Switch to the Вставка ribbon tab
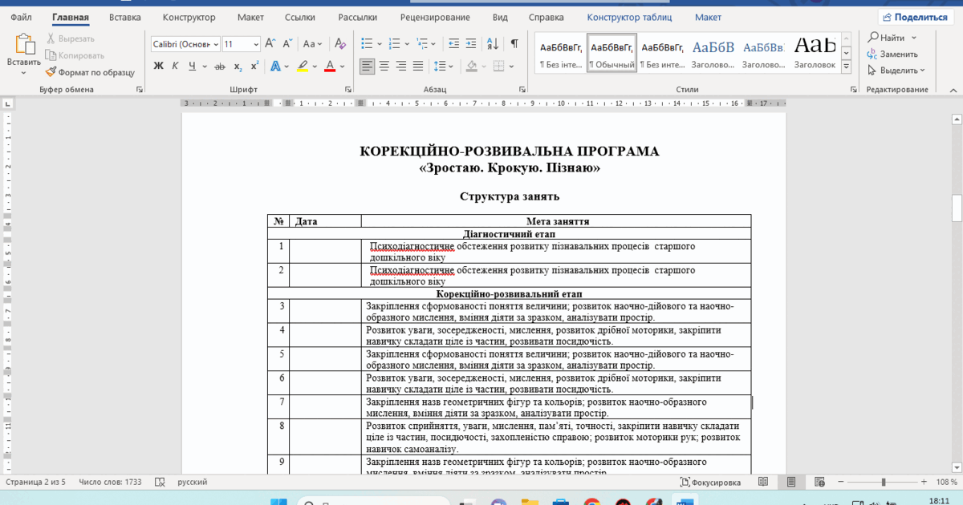 (125, 17)
